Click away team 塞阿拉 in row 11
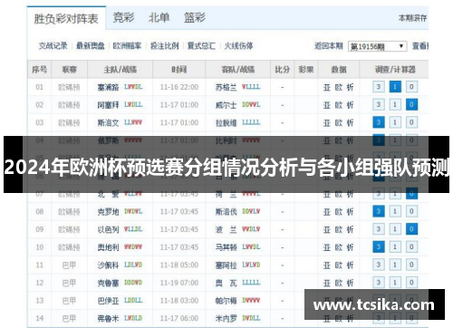 tap(226, 265)
